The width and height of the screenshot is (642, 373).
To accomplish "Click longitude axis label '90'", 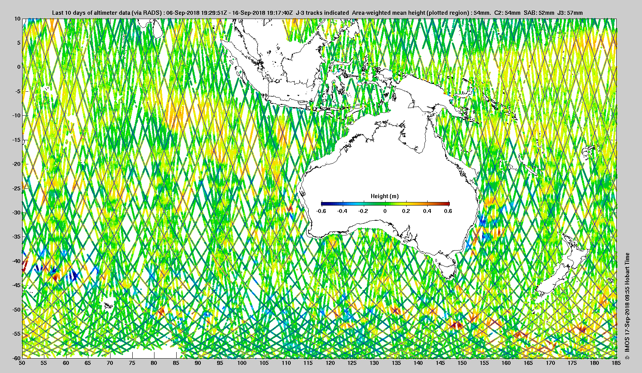I will [x=198, y=363].
